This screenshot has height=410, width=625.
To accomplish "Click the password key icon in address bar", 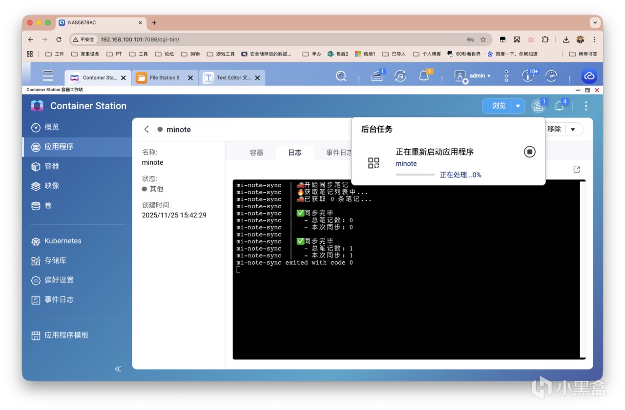I will tap(470, 39).
